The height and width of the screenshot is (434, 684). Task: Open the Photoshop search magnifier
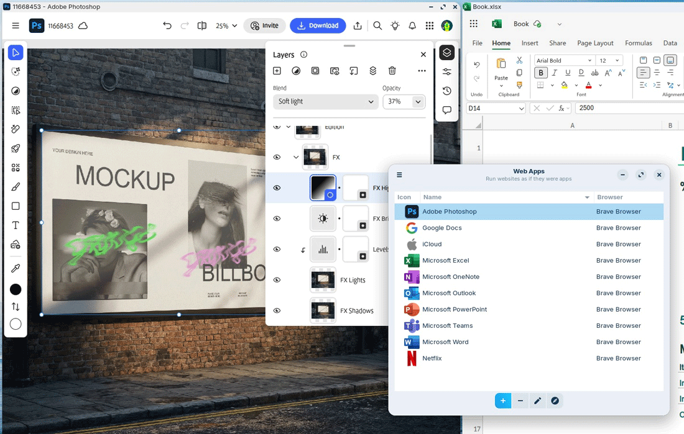pos(377,25)
